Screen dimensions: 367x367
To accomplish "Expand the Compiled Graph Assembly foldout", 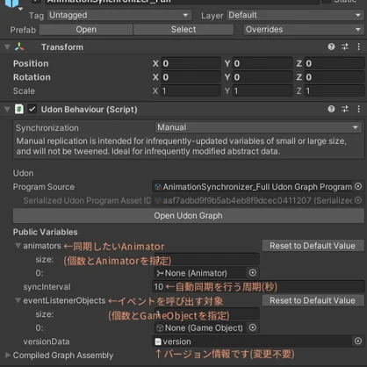I will pyautogui.click(x=8, y=355).
